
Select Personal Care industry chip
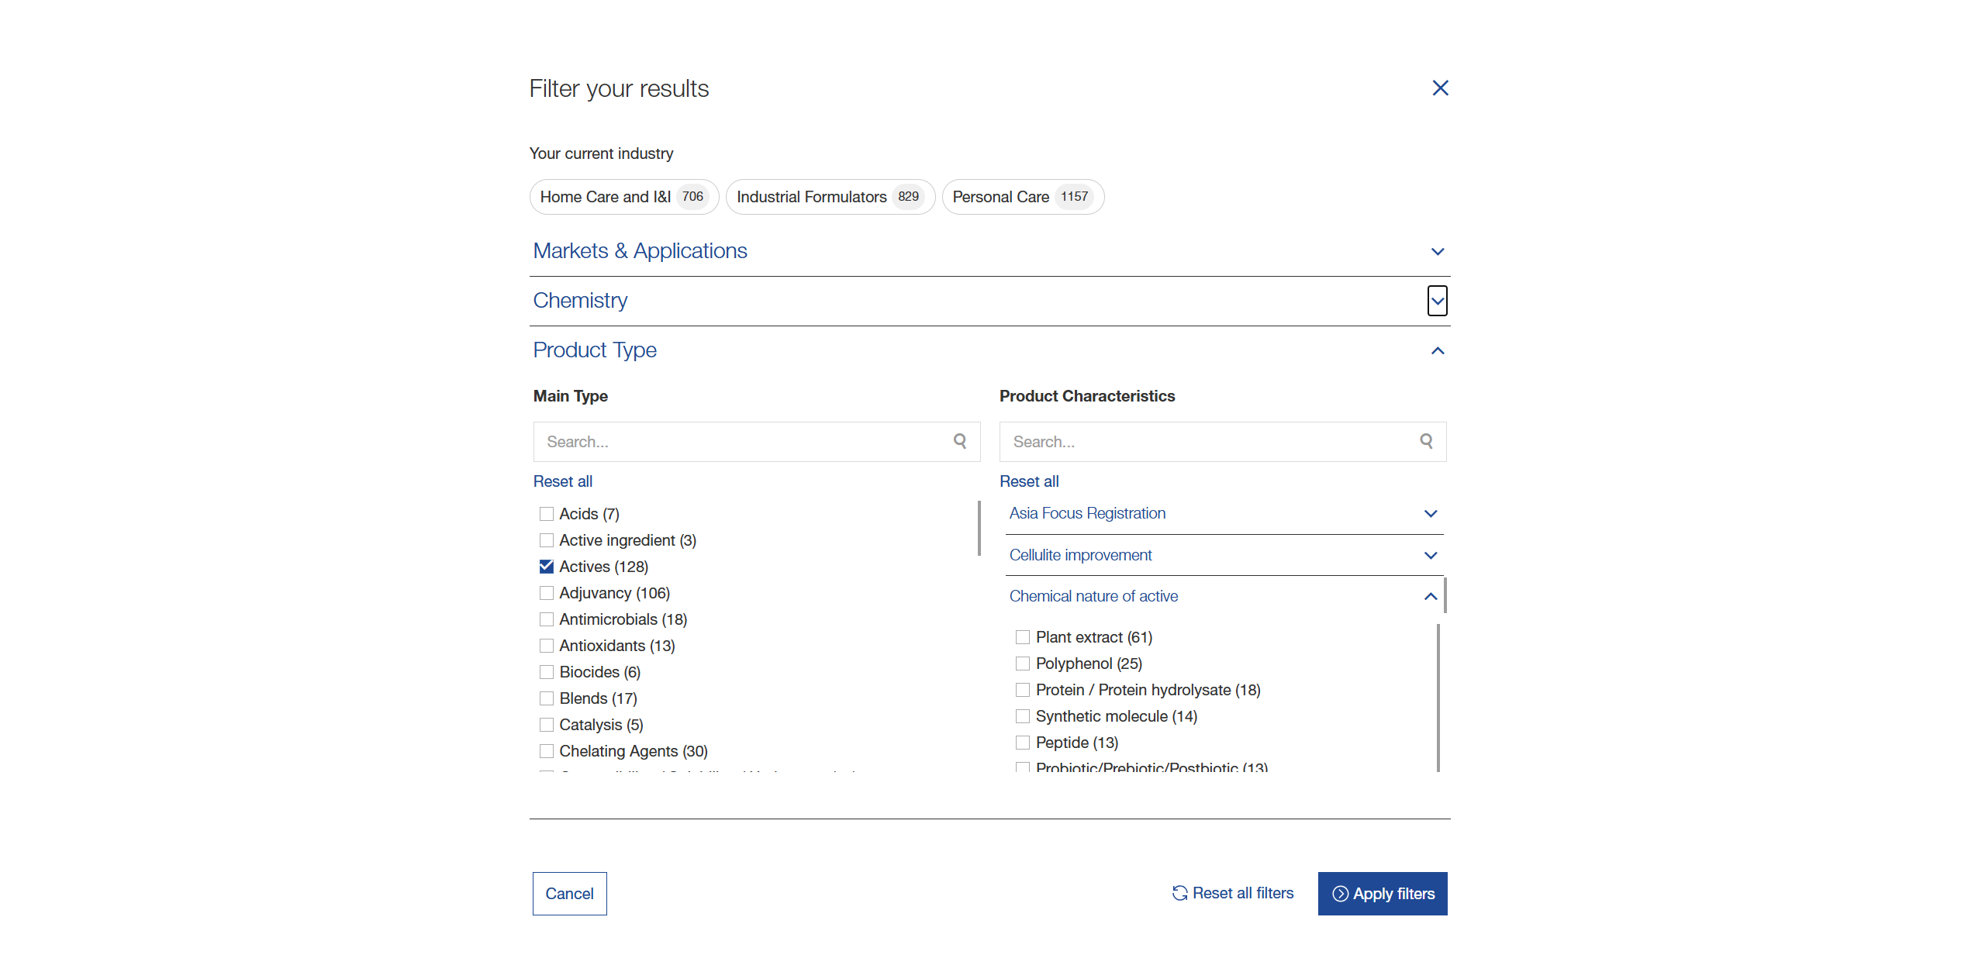1022,197
